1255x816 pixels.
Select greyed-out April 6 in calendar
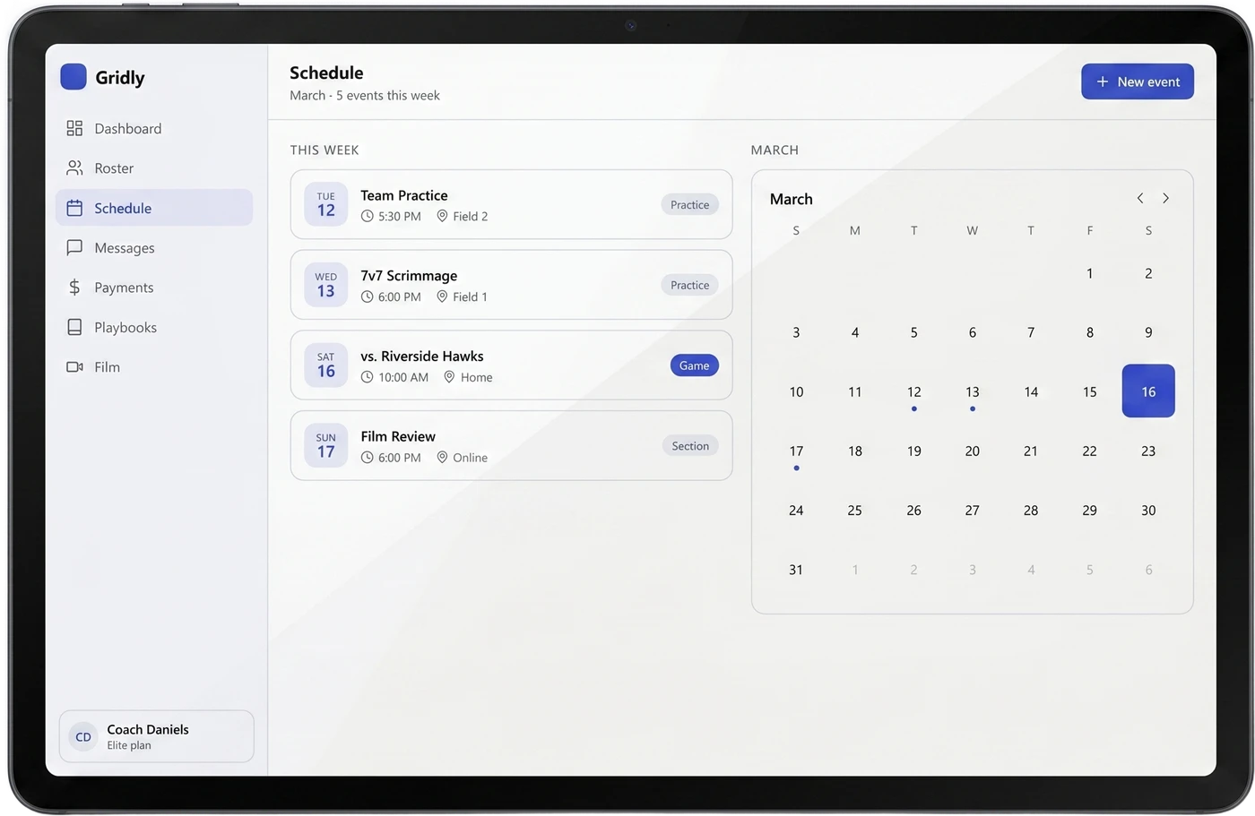coord(1148,570)
